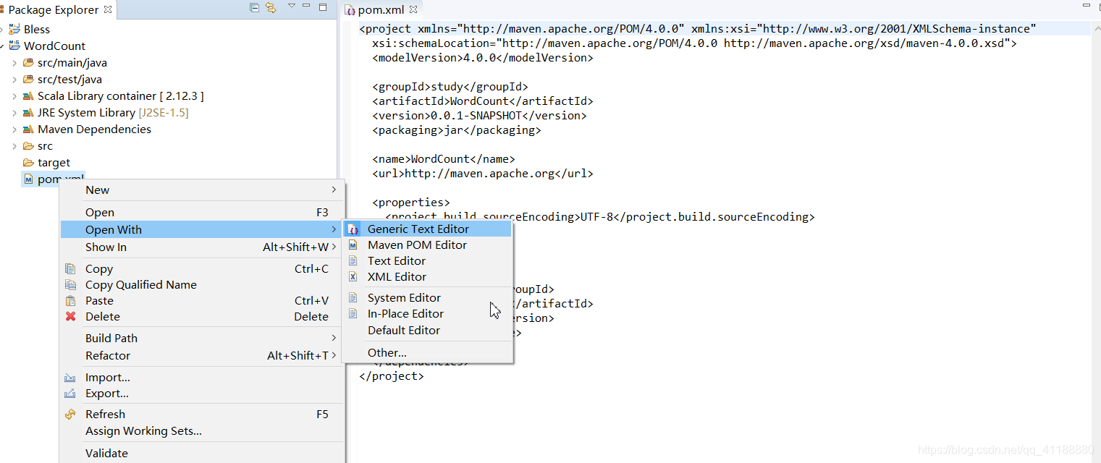Click the Paste clipboard icon
The width and height of the screenshot is (1101, 463).
[70, 300]
